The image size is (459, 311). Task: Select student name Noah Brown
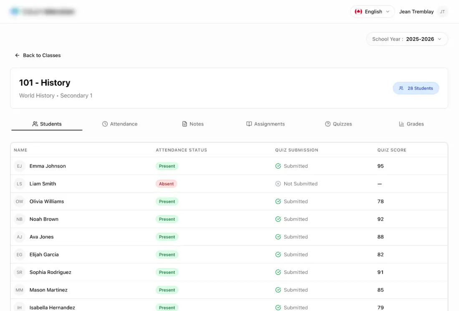click(44, 219)
